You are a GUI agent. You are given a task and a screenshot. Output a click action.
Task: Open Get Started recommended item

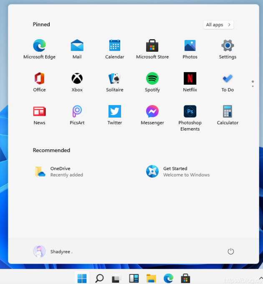178,171
